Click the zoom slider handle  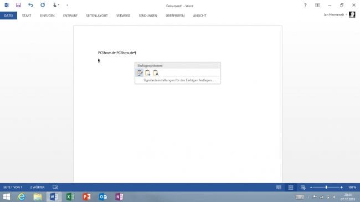pyautogui.click(x=326, y=188)
